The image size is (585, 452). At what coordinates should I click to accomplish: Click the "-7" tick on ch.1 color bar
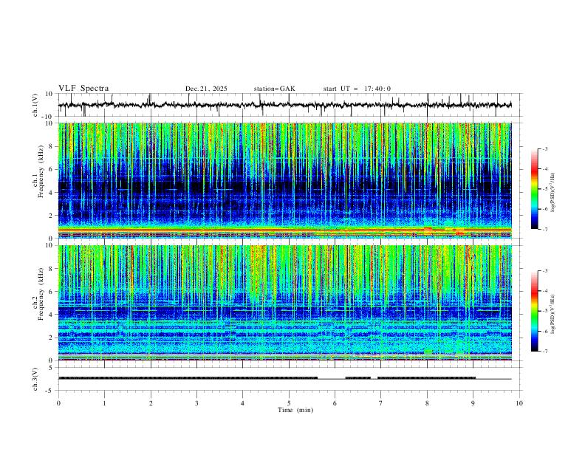click(x=544, y=229)
